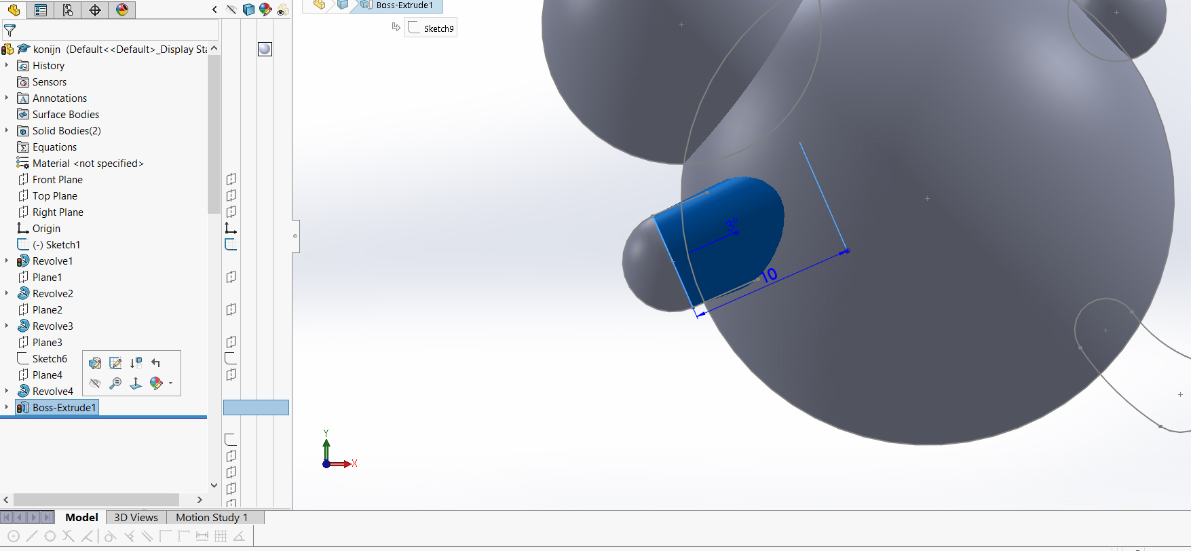1191x551 pixels.
Task: Select Plane3 in the feature tree
Action: point(47,342)
